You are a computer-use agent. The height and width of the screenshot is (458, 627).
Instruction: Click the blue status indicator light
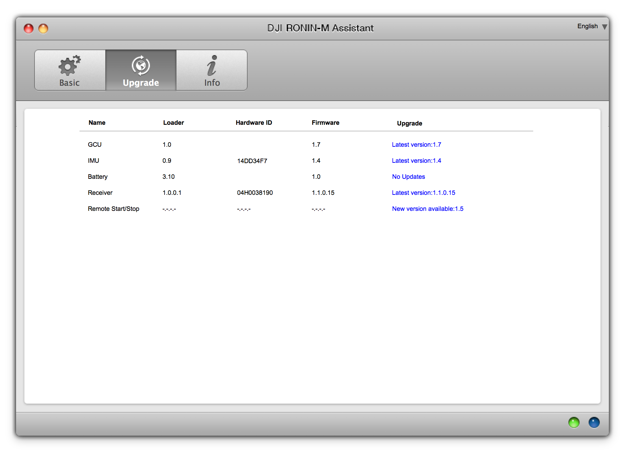[594, 422]
